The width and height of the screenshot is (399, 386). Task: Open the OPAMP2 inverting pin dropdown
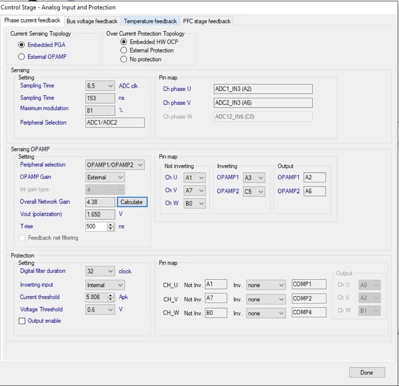[254, 192]
